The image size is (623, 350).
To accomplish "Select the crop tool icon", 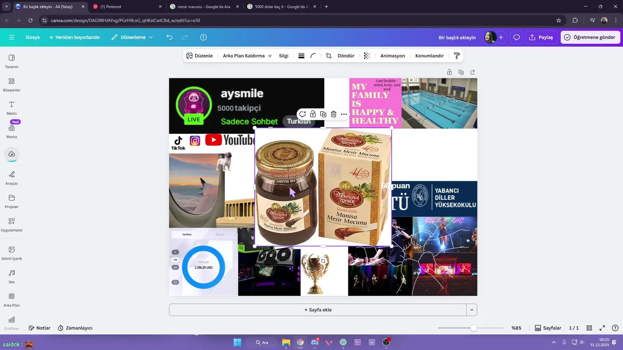I will tap(329, 56).
